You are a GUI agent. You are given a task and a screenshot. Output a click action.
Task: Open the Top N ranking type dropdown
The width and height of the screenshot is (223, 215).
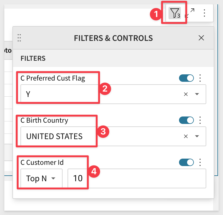tap(42, 178)
